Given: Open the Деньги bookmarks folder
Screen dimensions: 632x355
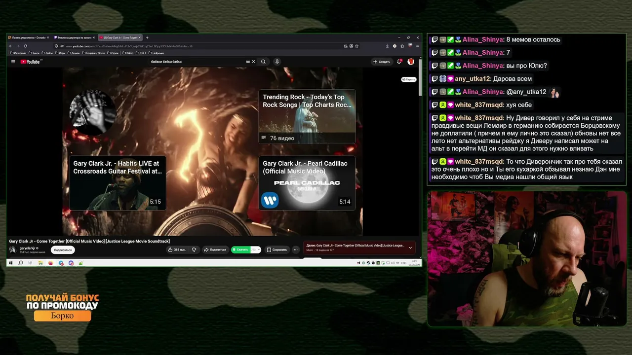Looking at the screenshot, I should (74, 53).
